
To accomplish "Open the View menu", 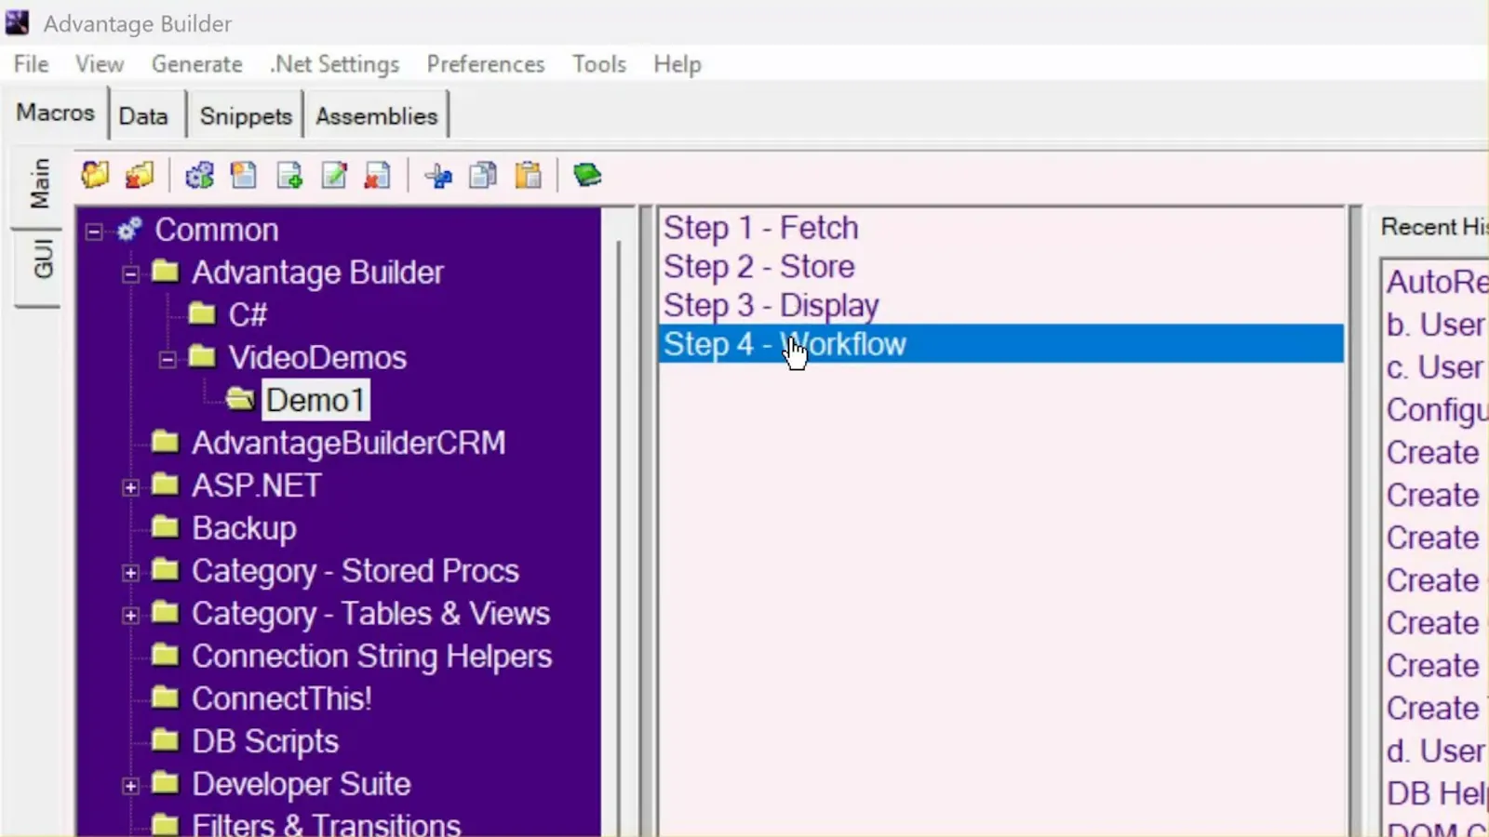I will click(x=99, y=64).
